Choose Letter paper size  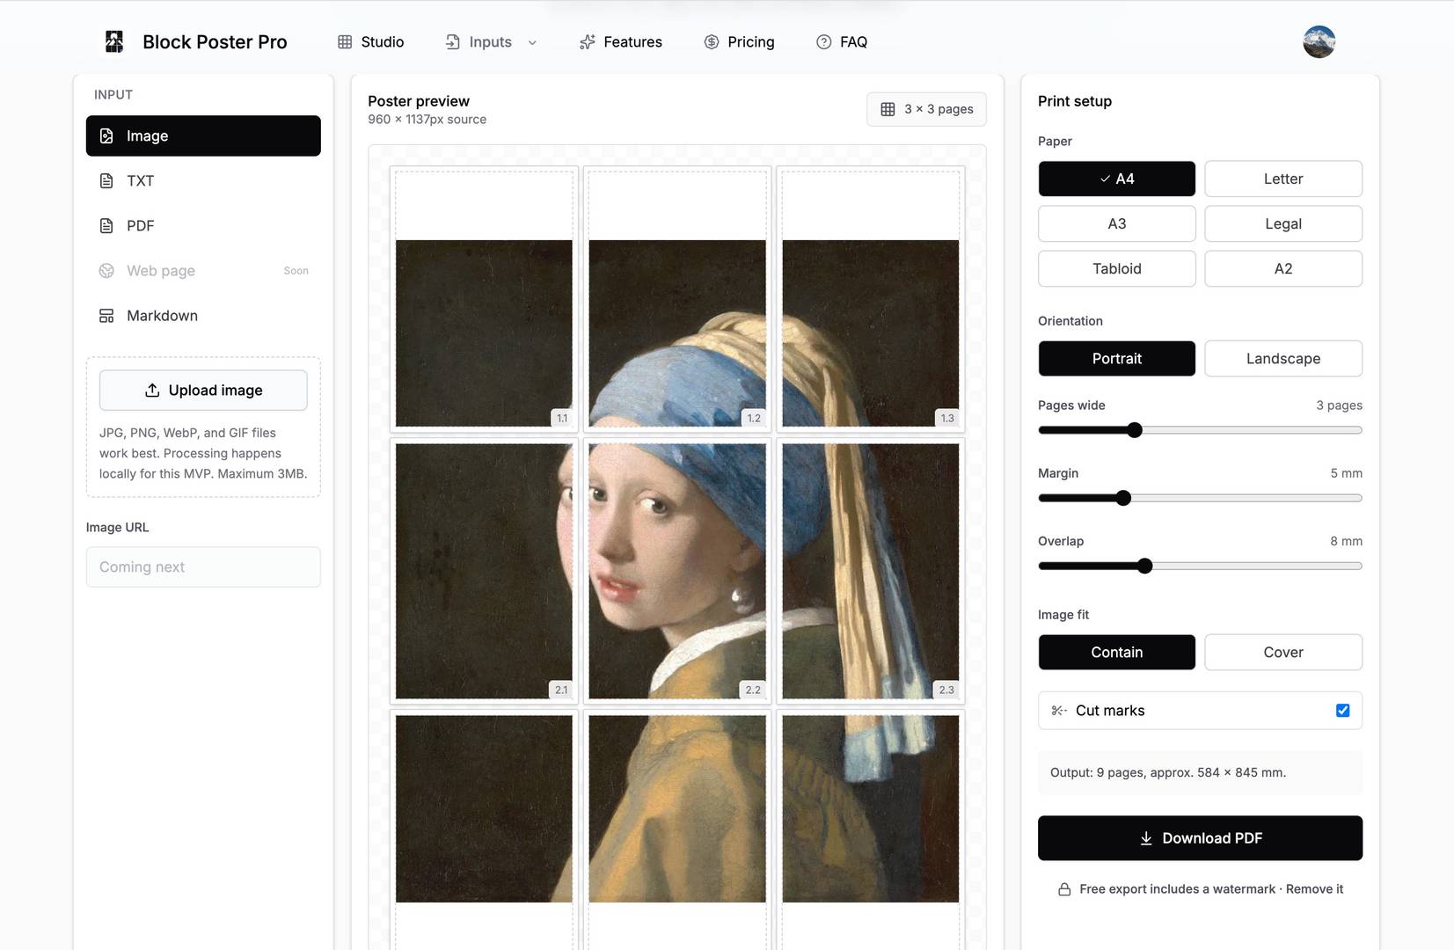point(1282,179)
